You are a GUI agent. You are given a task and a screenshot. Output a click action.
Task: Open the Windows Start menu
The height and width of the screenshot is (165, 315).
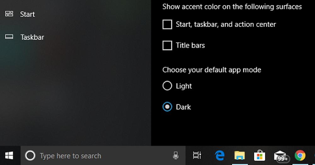point(9,156)
